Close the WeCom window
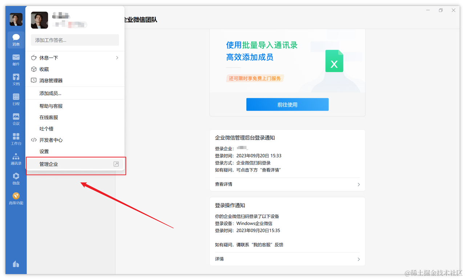 tap(453, 10)
